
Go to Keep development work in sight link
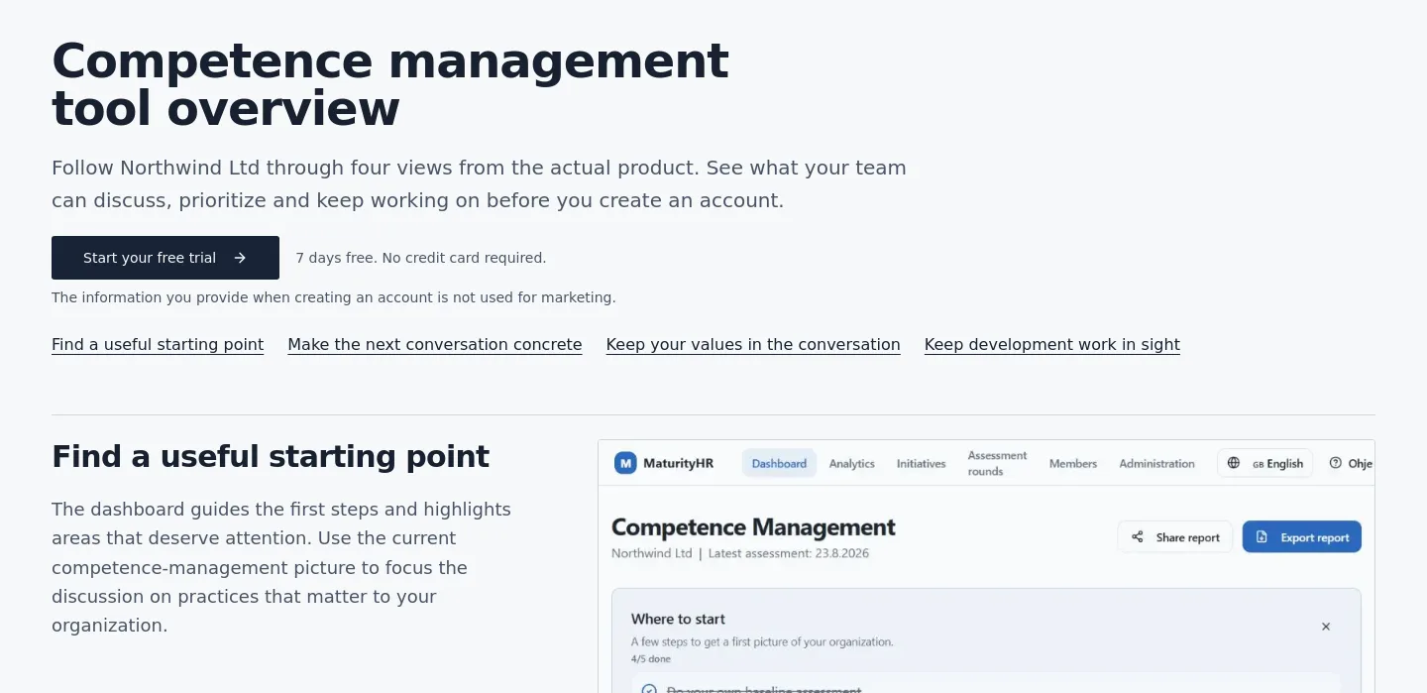1052,345
